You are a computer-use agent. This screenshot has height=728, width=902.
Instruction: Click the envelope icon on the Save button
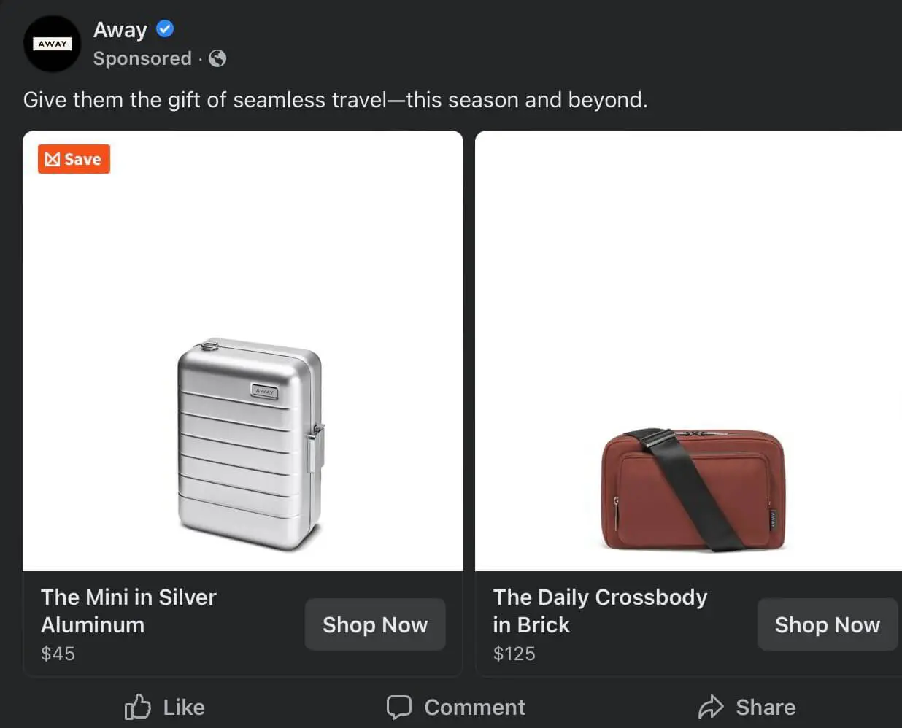click(53, 159)
